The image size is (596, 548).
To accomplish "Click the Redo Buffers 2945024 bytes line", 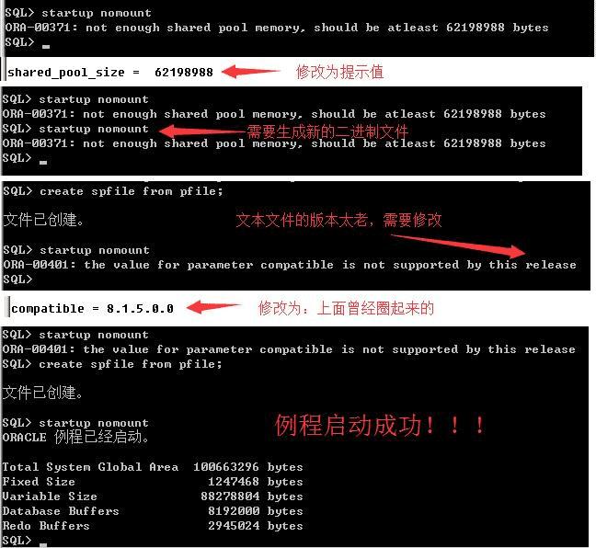I will (153, 526).
